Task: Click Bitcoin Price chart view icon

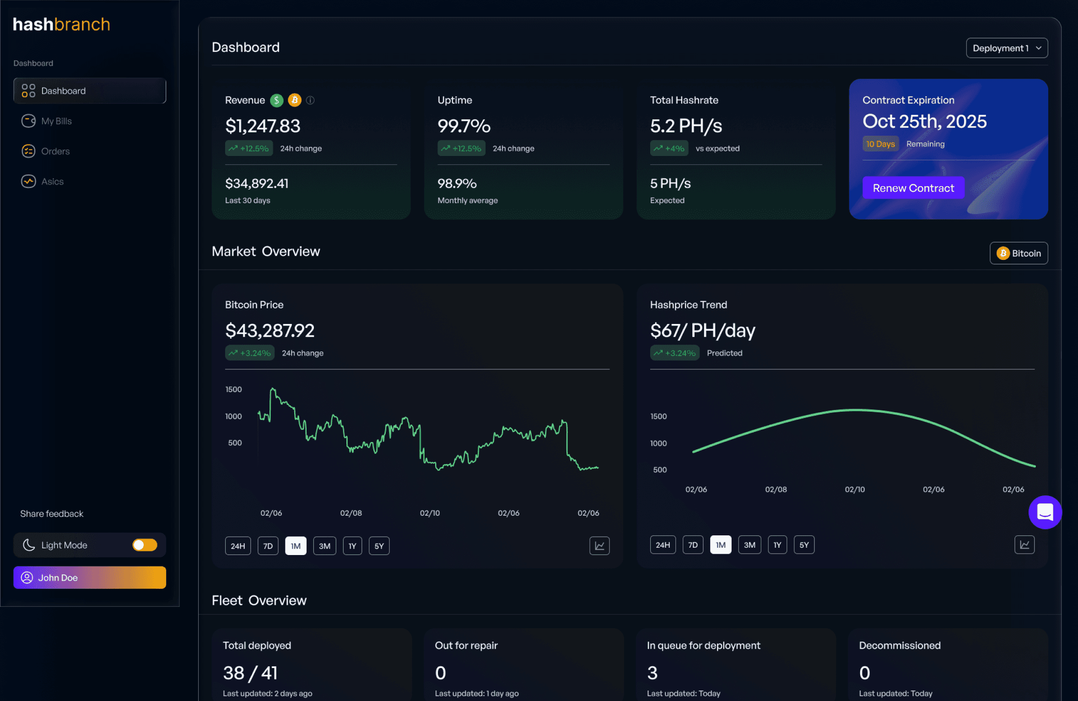Action: 599,546
